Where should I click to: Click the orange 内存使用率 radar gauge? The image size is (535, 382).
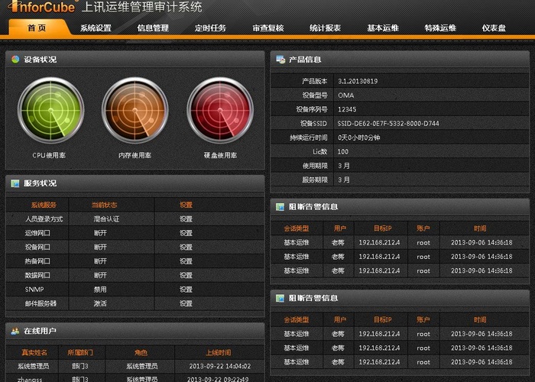pyautogui.click(x=135, y=110)
